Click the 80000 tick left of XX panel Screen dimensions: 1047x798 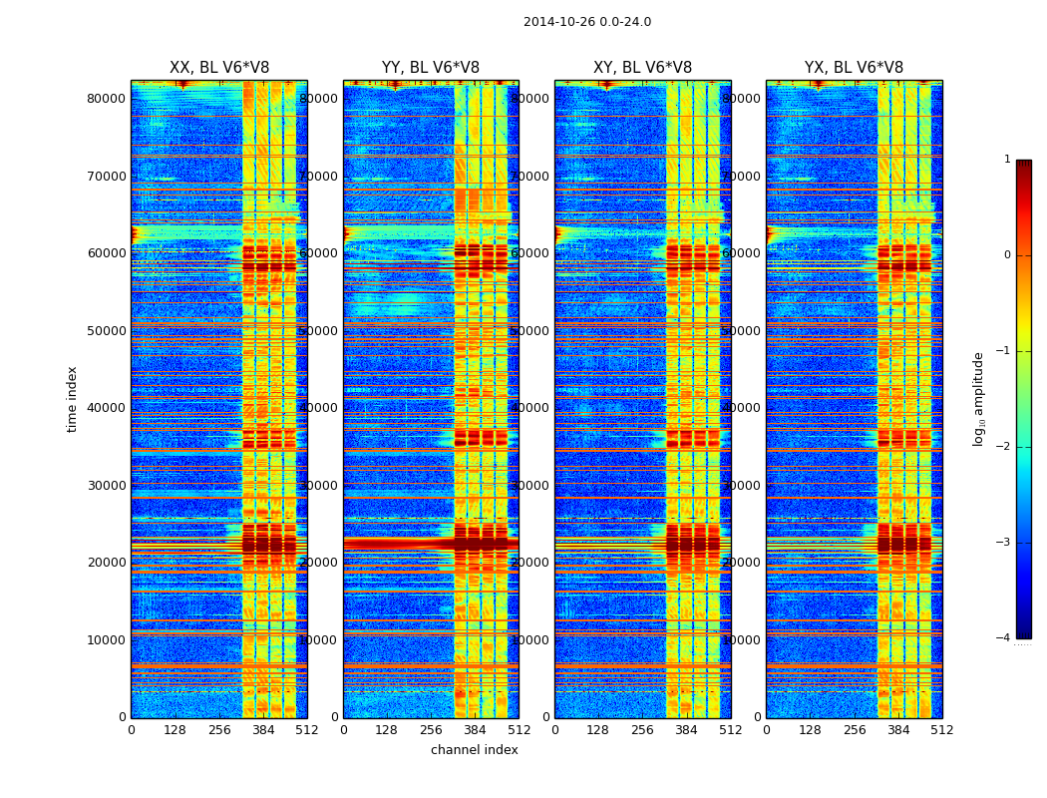106,99
